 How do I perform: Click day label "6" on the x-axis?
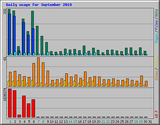click(x=34, y=122)
